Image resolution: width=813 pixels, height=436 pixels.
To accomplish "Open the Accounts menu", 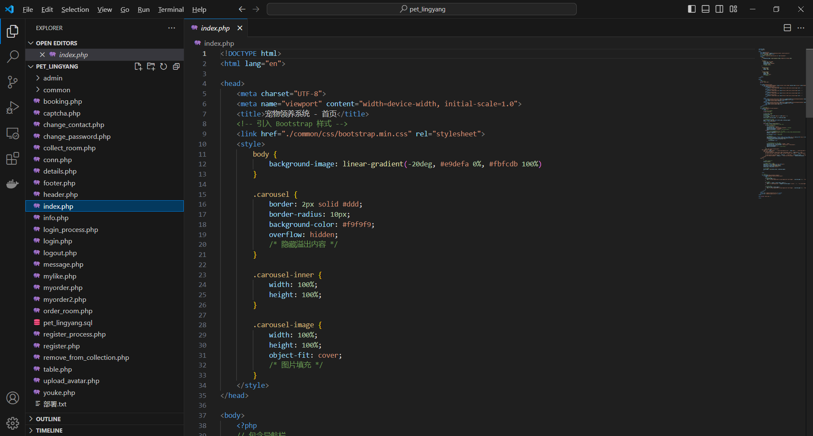I will tap(13, 398).
